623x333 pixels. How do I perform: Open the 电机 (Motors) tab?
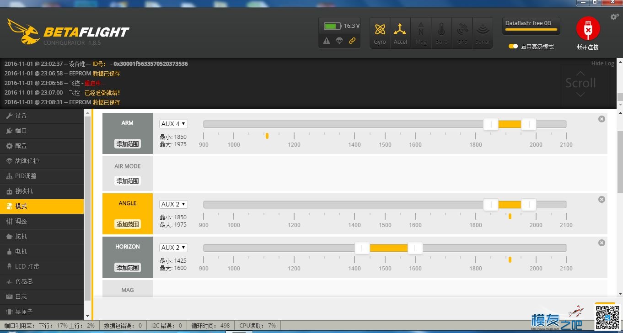pos(42,251)
